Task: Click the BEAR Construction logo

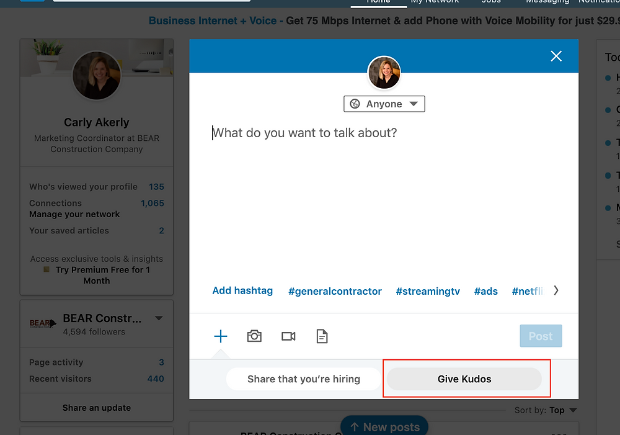Action: pos(43,323)
